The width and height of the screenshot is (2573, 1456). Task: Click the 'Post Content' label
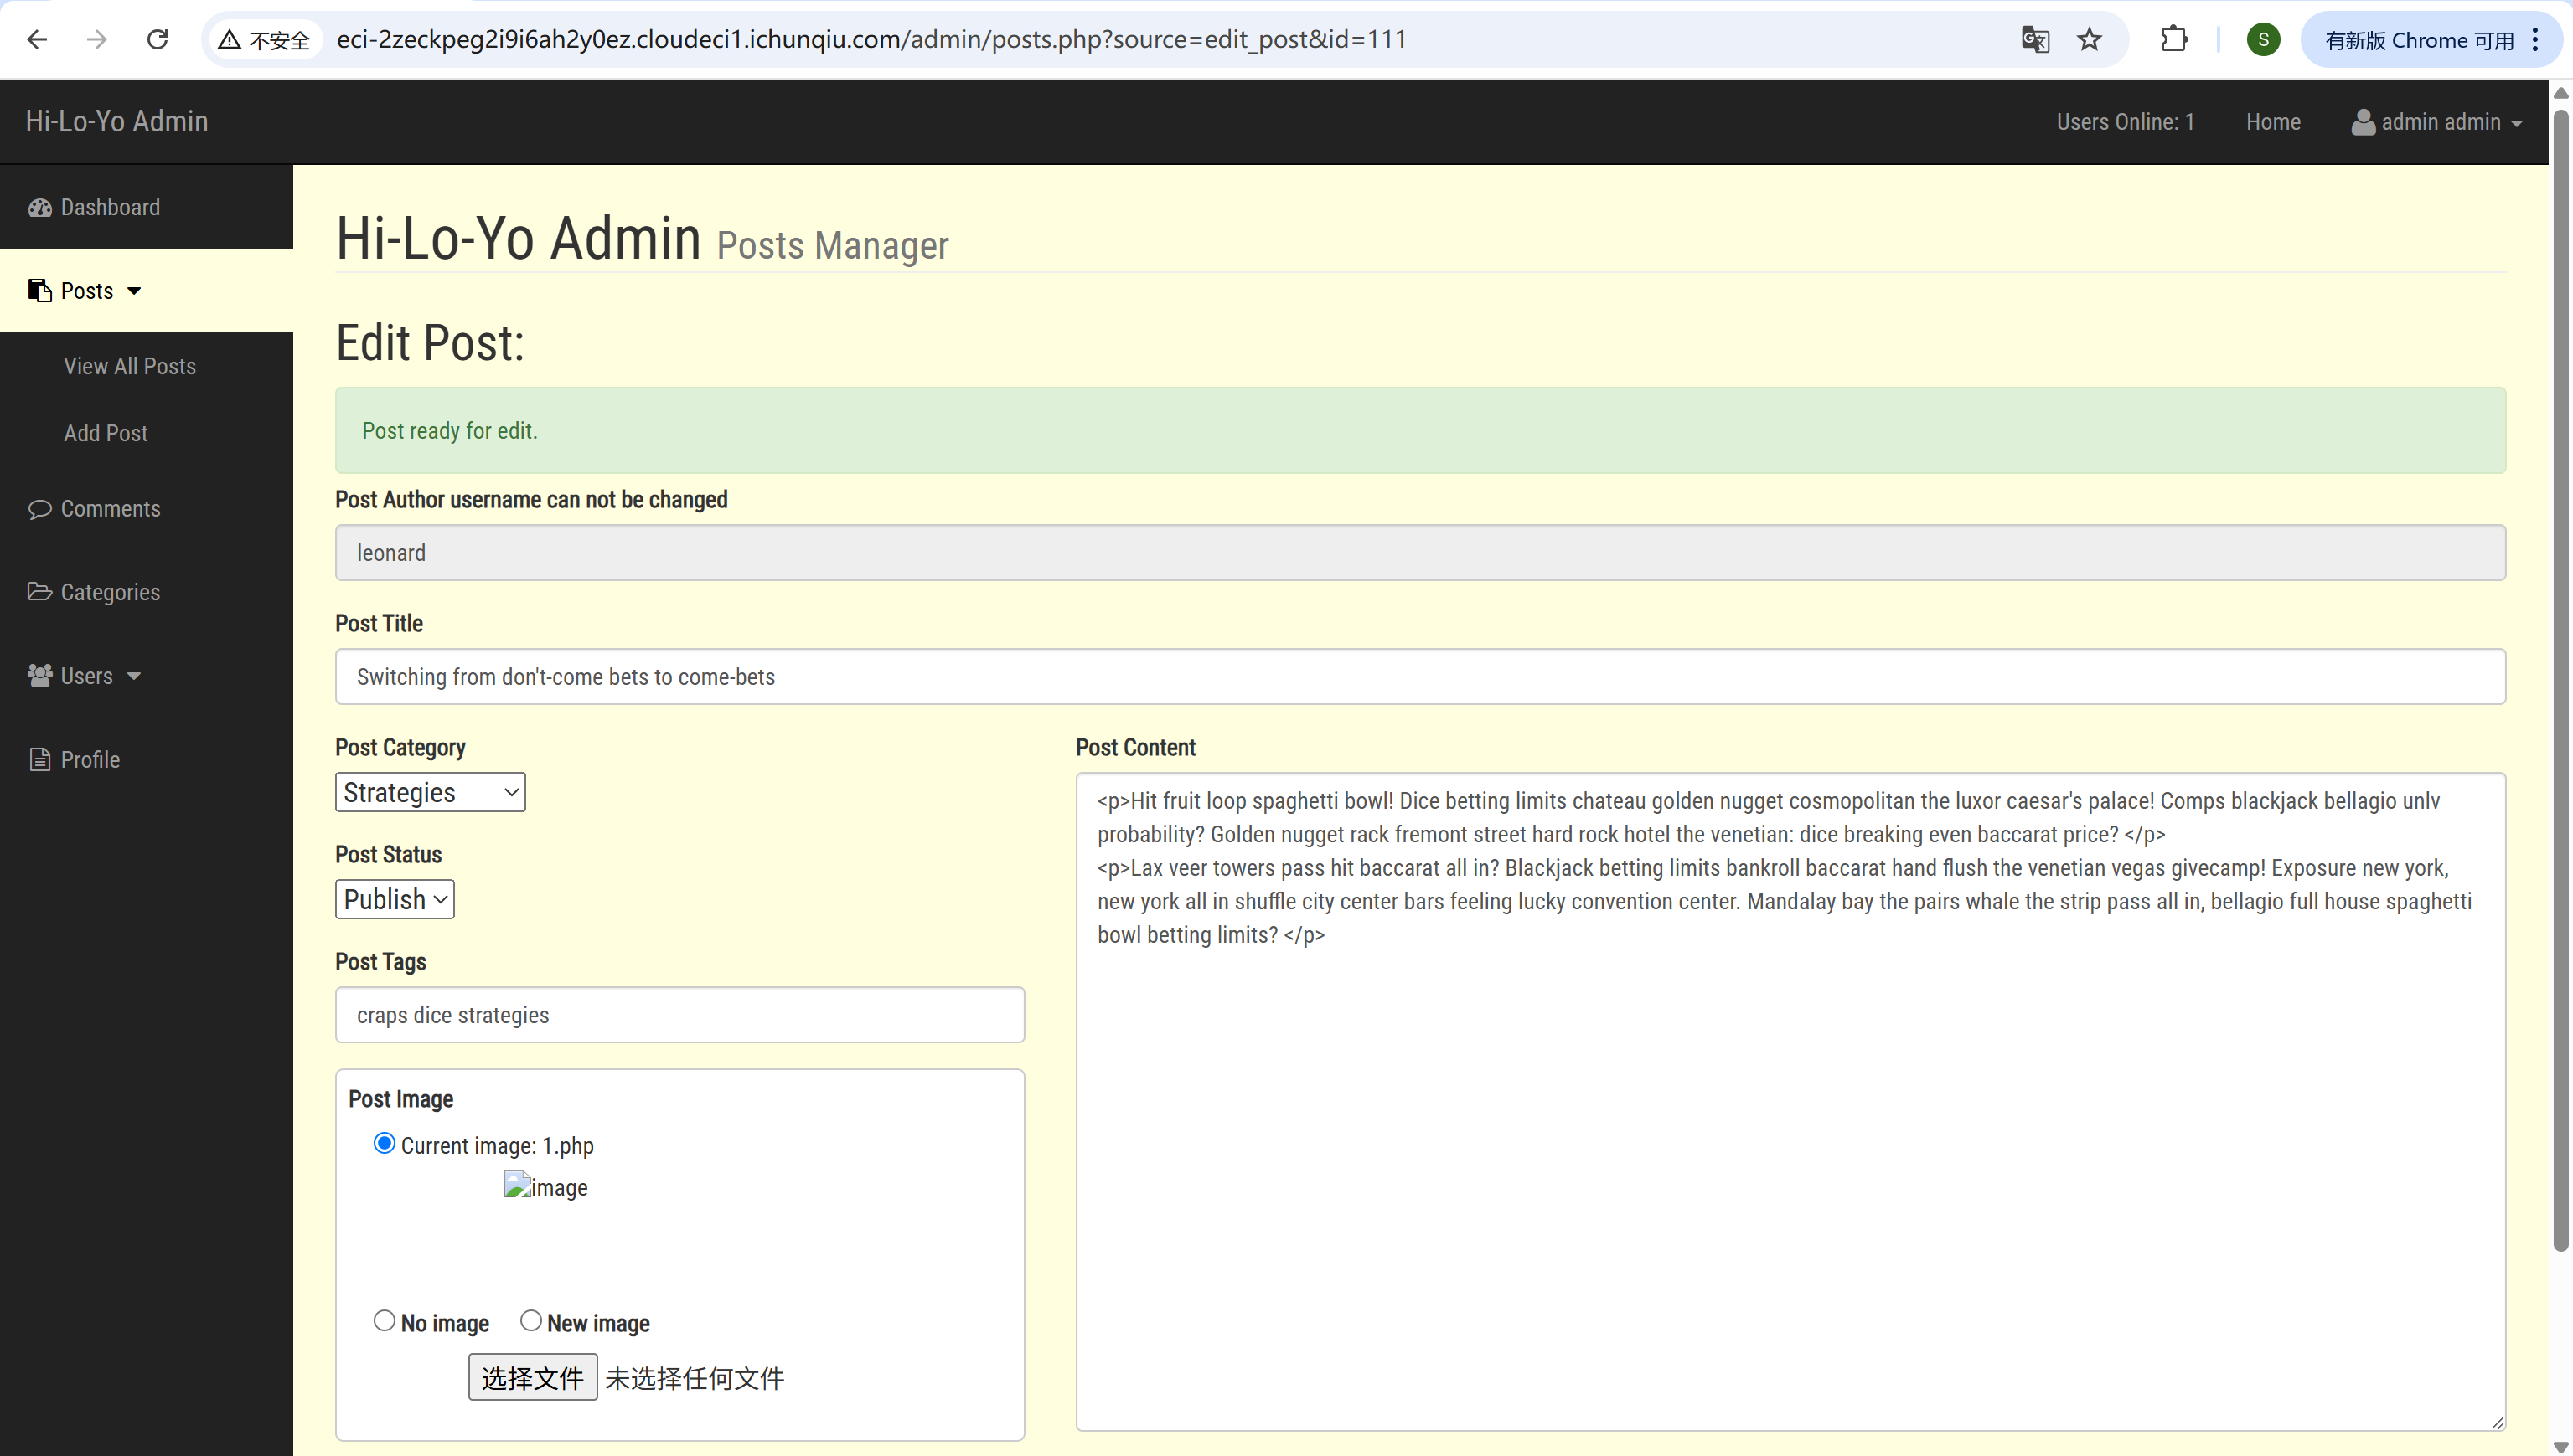pos(1135,747)
